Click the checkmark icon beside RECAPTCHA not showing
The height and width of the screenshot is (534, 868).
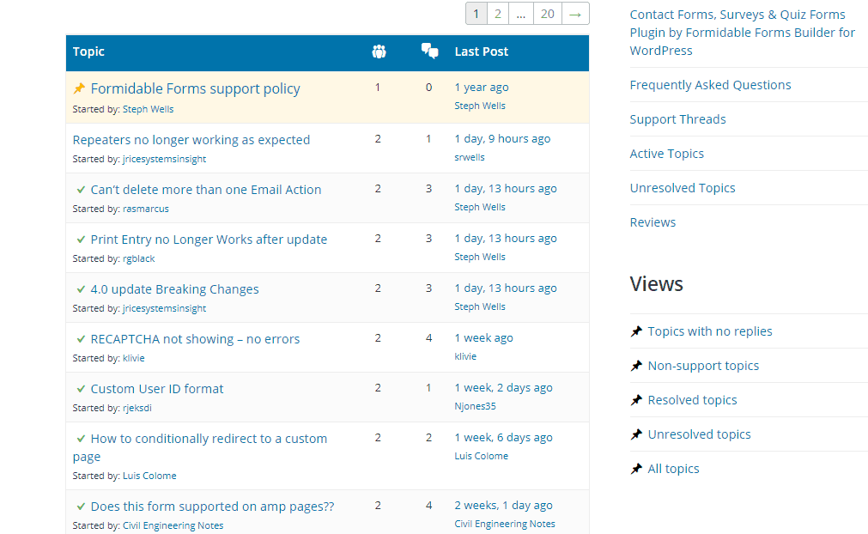81,339
